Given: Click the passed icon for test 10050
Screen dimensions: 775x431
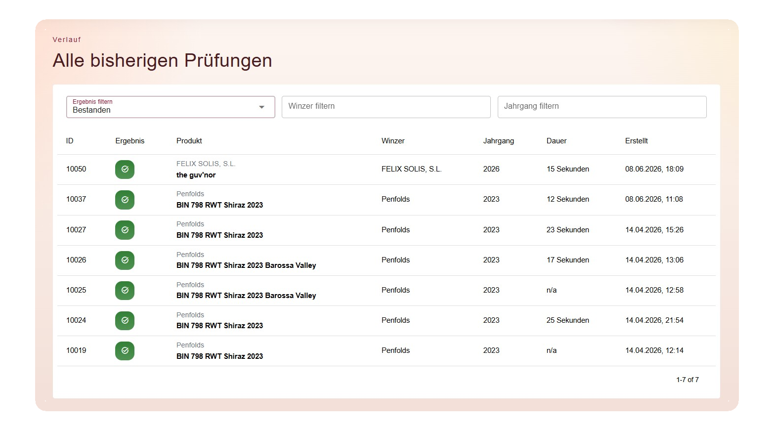Looking at the screenshot, I should [125, 170].
